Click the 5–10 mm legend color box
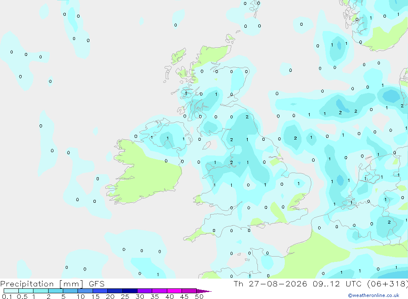Viewport: 408px width, 299px height. click(71, 291)
